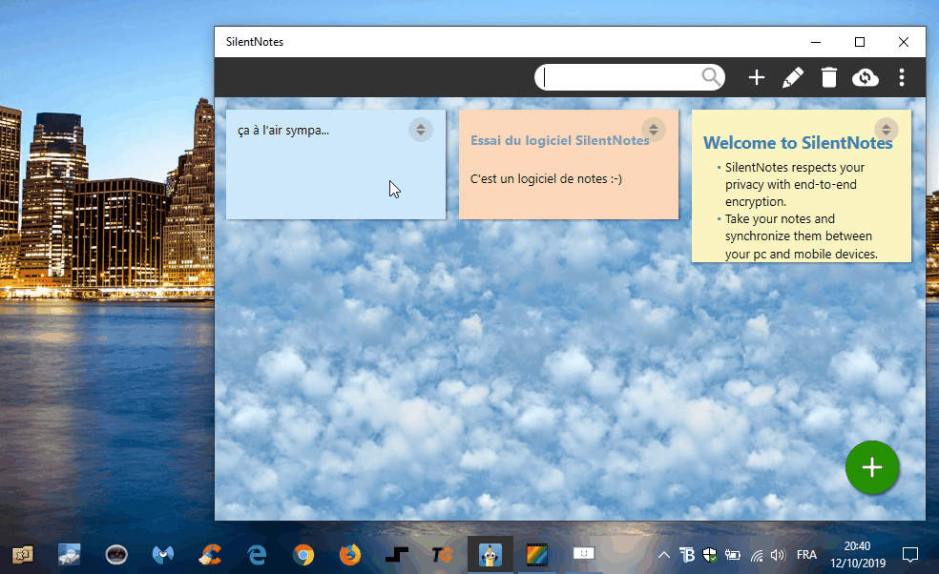Open the Action Center notifications icon

click(x=910, y=556)
